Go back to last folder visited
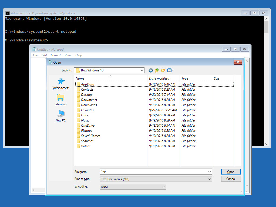276x207 pixels. 151,71
